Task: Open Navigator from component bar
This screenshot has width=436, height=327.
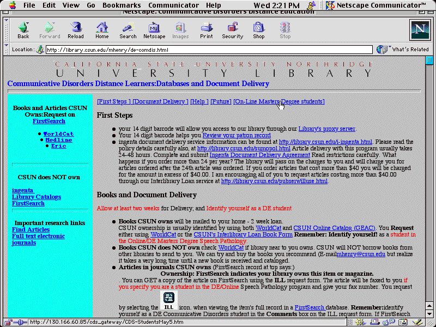Action: pyautogui.click(x=360, y=322)
